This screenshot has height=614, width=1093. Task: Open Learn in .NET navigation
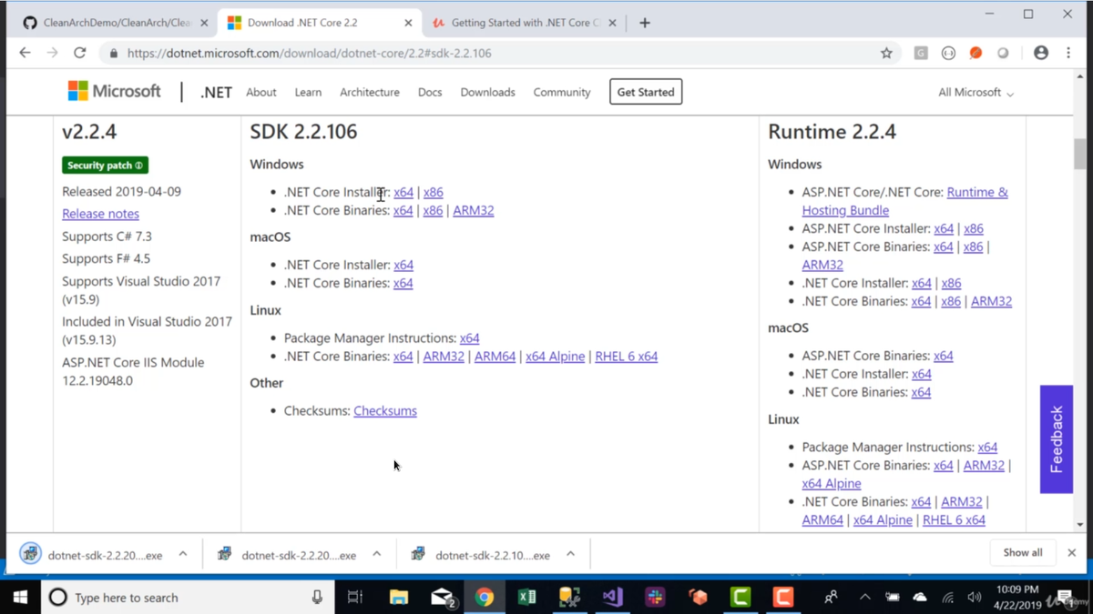[x=308, y=92]
